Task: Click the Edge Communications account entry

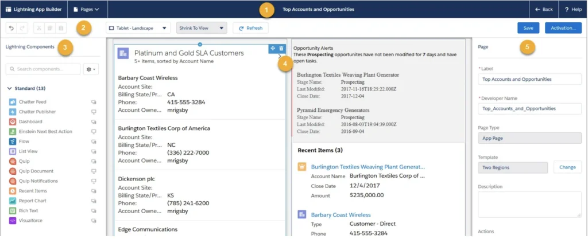Action: [x=148, y=229]
